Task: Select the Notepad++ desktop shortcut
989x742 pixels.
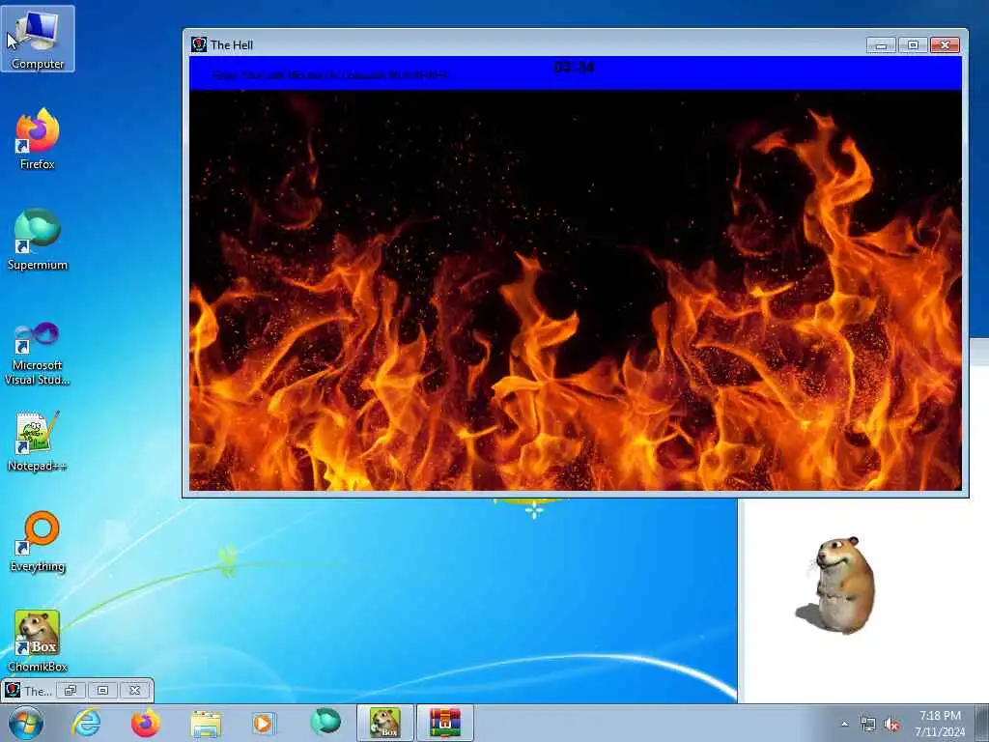Action: [x=38, y=441]
